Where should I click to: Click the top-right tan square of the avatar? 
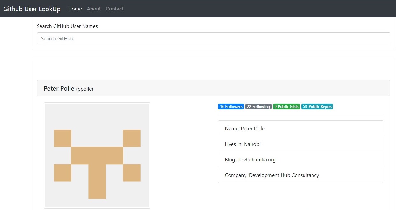(x=132, y=138)
